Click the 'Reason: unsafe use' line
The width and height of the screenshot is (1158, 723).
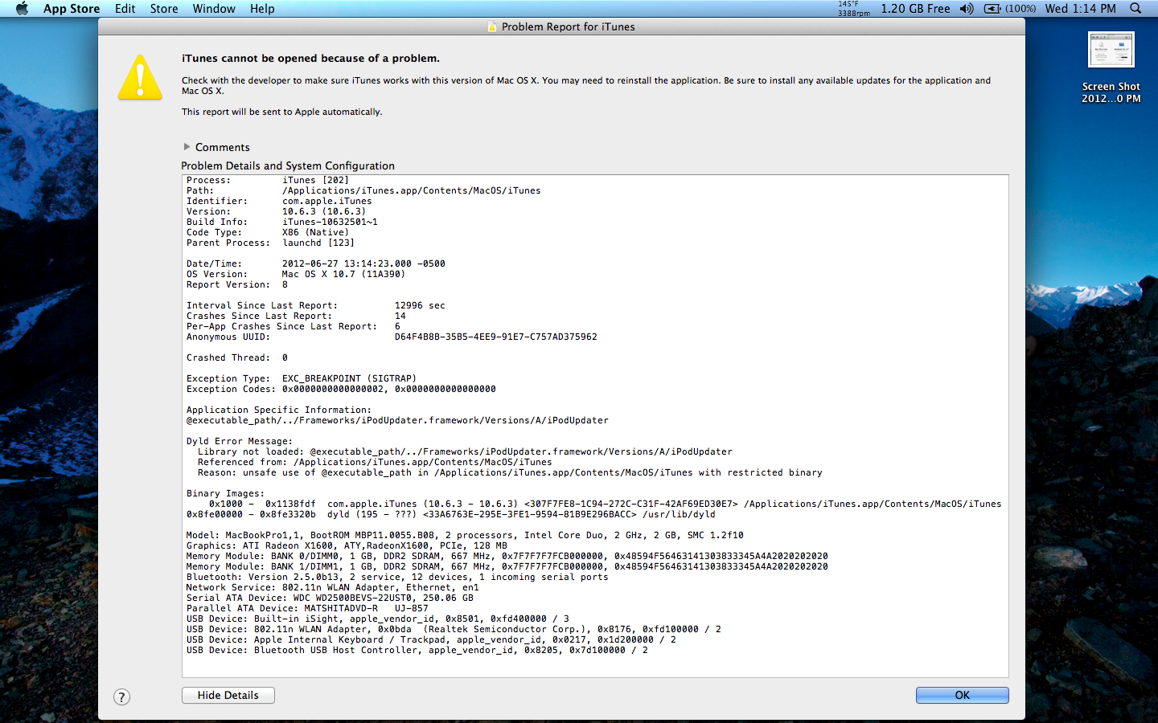pos(510,473)
